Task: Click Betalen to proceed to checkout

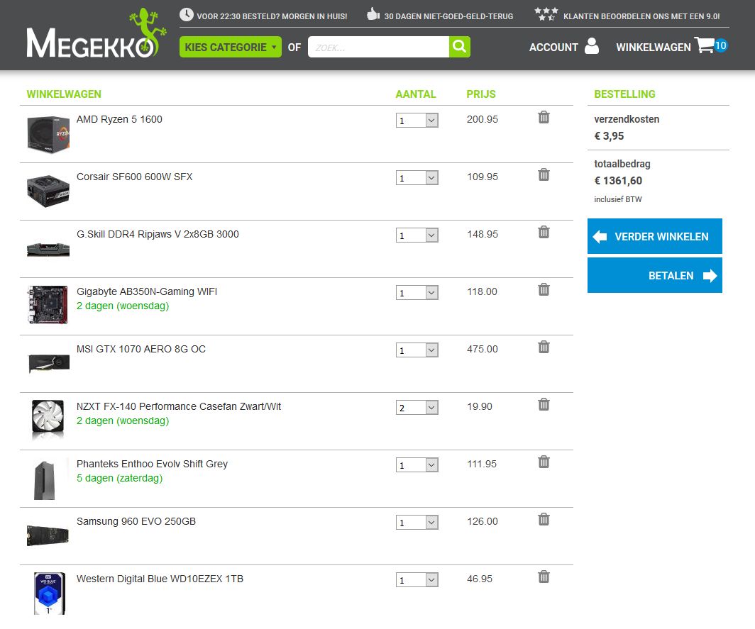Action: (x=654, y=275)
